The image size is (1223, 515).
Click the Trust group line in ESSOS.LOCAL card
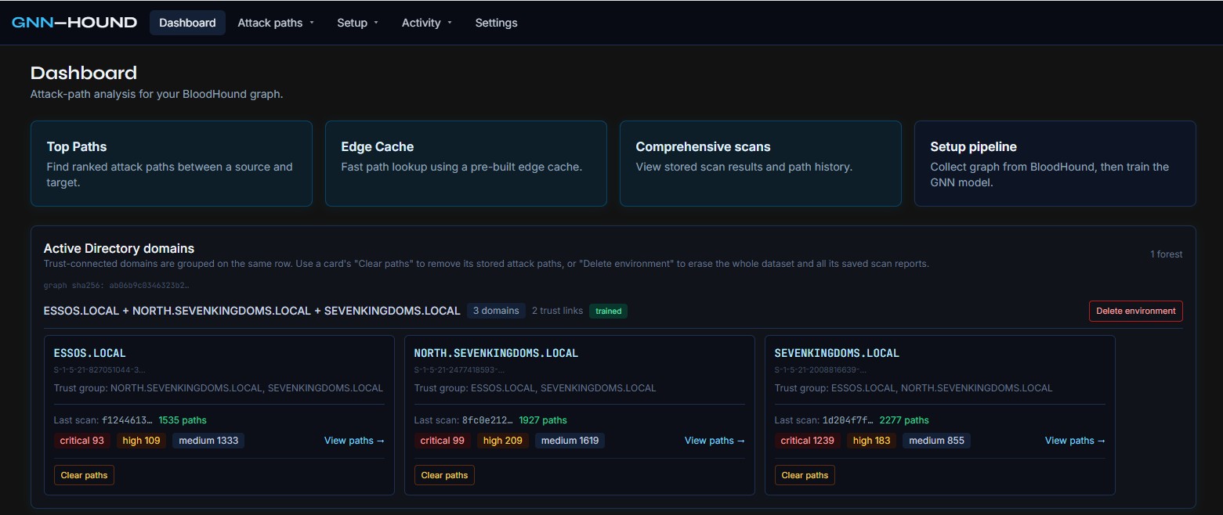219,388
